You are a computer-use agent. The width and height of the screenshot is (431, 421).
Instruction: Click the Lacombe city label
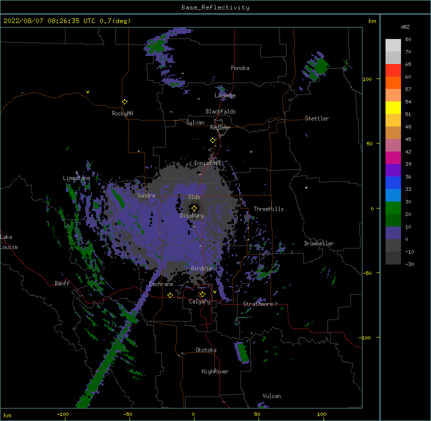point(225,95)
